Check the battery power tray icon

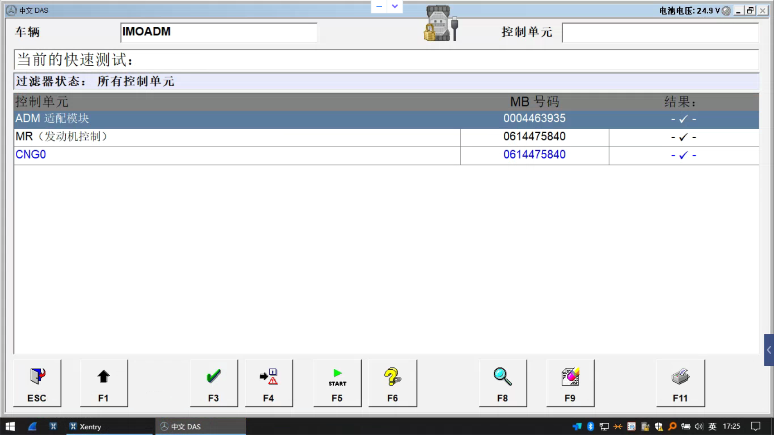pos(686,426)
